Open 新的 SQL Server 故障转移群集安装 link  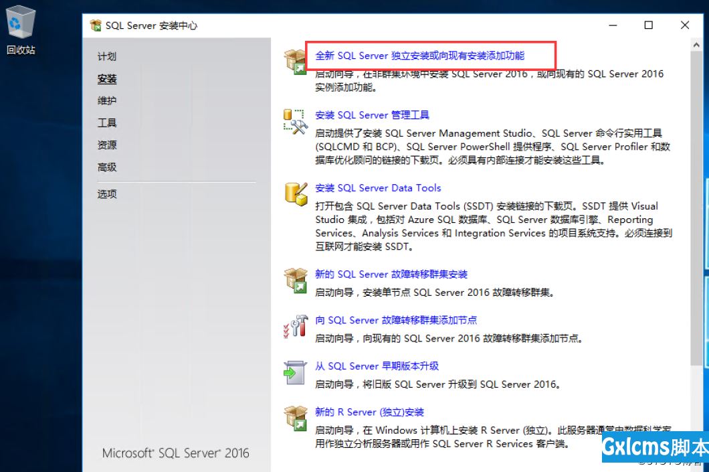point(391,274)
